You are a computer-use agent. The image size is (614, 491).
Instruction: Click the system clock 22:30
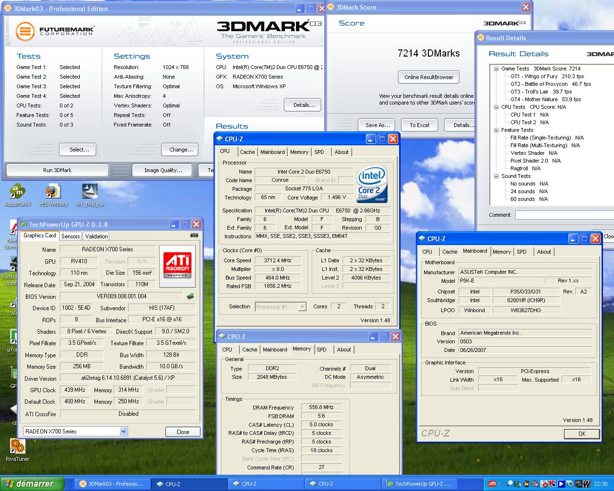pos(601,484)
